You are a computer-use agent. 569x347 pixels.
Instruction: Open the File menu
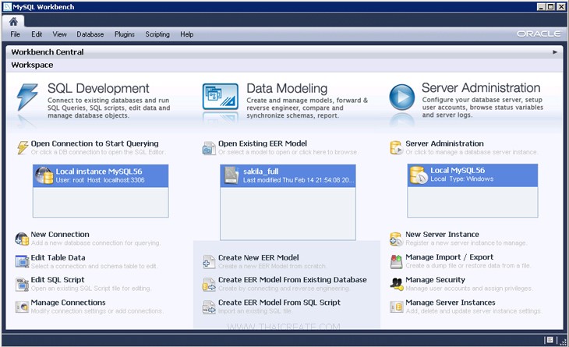click(16, 34)
